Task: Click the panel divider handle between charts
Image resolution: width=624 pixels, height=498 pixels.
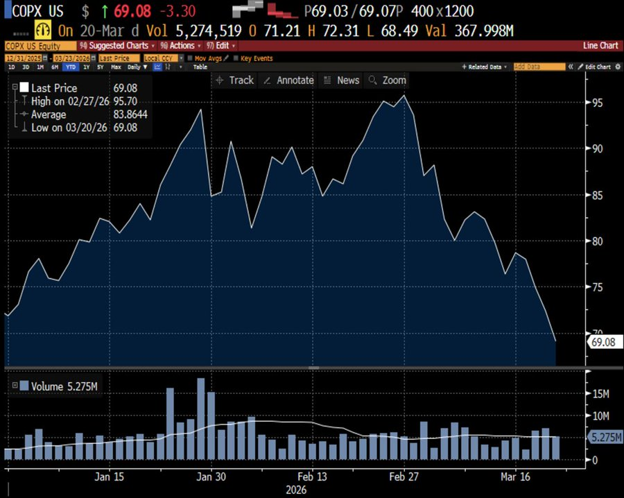Action: [x=314, y=368]
